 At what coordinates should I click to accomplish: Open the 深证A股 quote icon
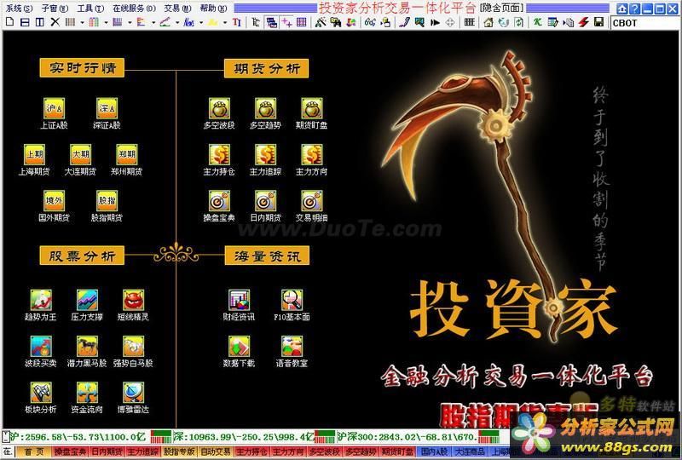click(x=107, y=109)
